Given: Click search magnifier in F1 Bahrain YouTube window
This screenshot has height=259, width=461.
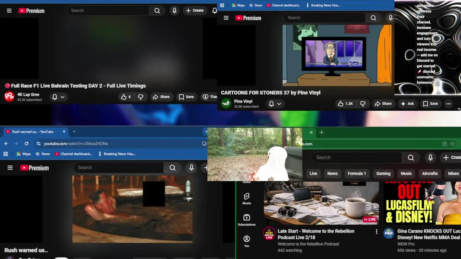Looking at the screenshot, I should 157,10.
